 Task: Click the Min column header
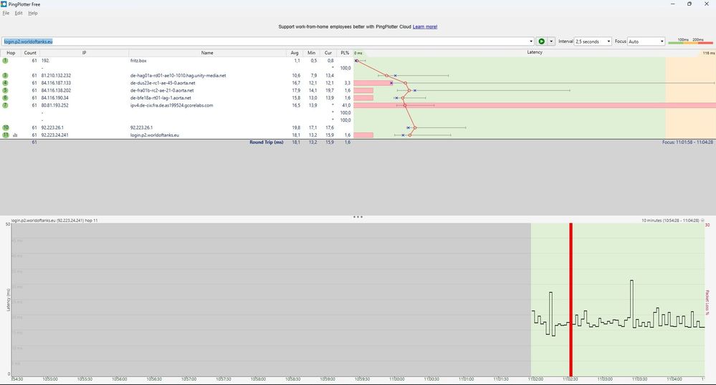tap(312, 53)
